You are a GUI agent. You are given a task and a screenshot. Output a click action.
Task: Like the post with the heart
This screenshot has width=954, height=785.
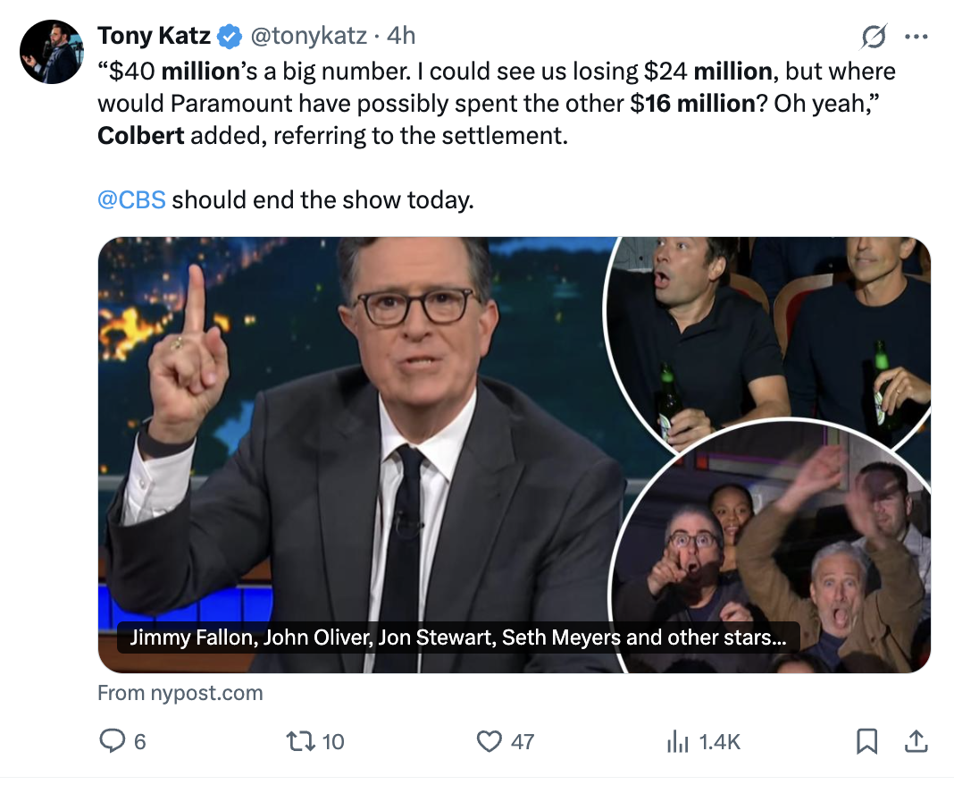point(488,741)
